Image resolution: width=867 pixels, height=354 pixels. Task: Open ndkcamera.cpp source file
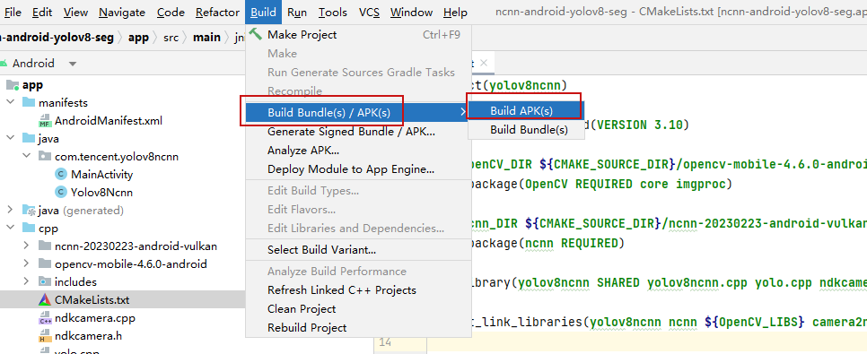[x=95, y=318]
